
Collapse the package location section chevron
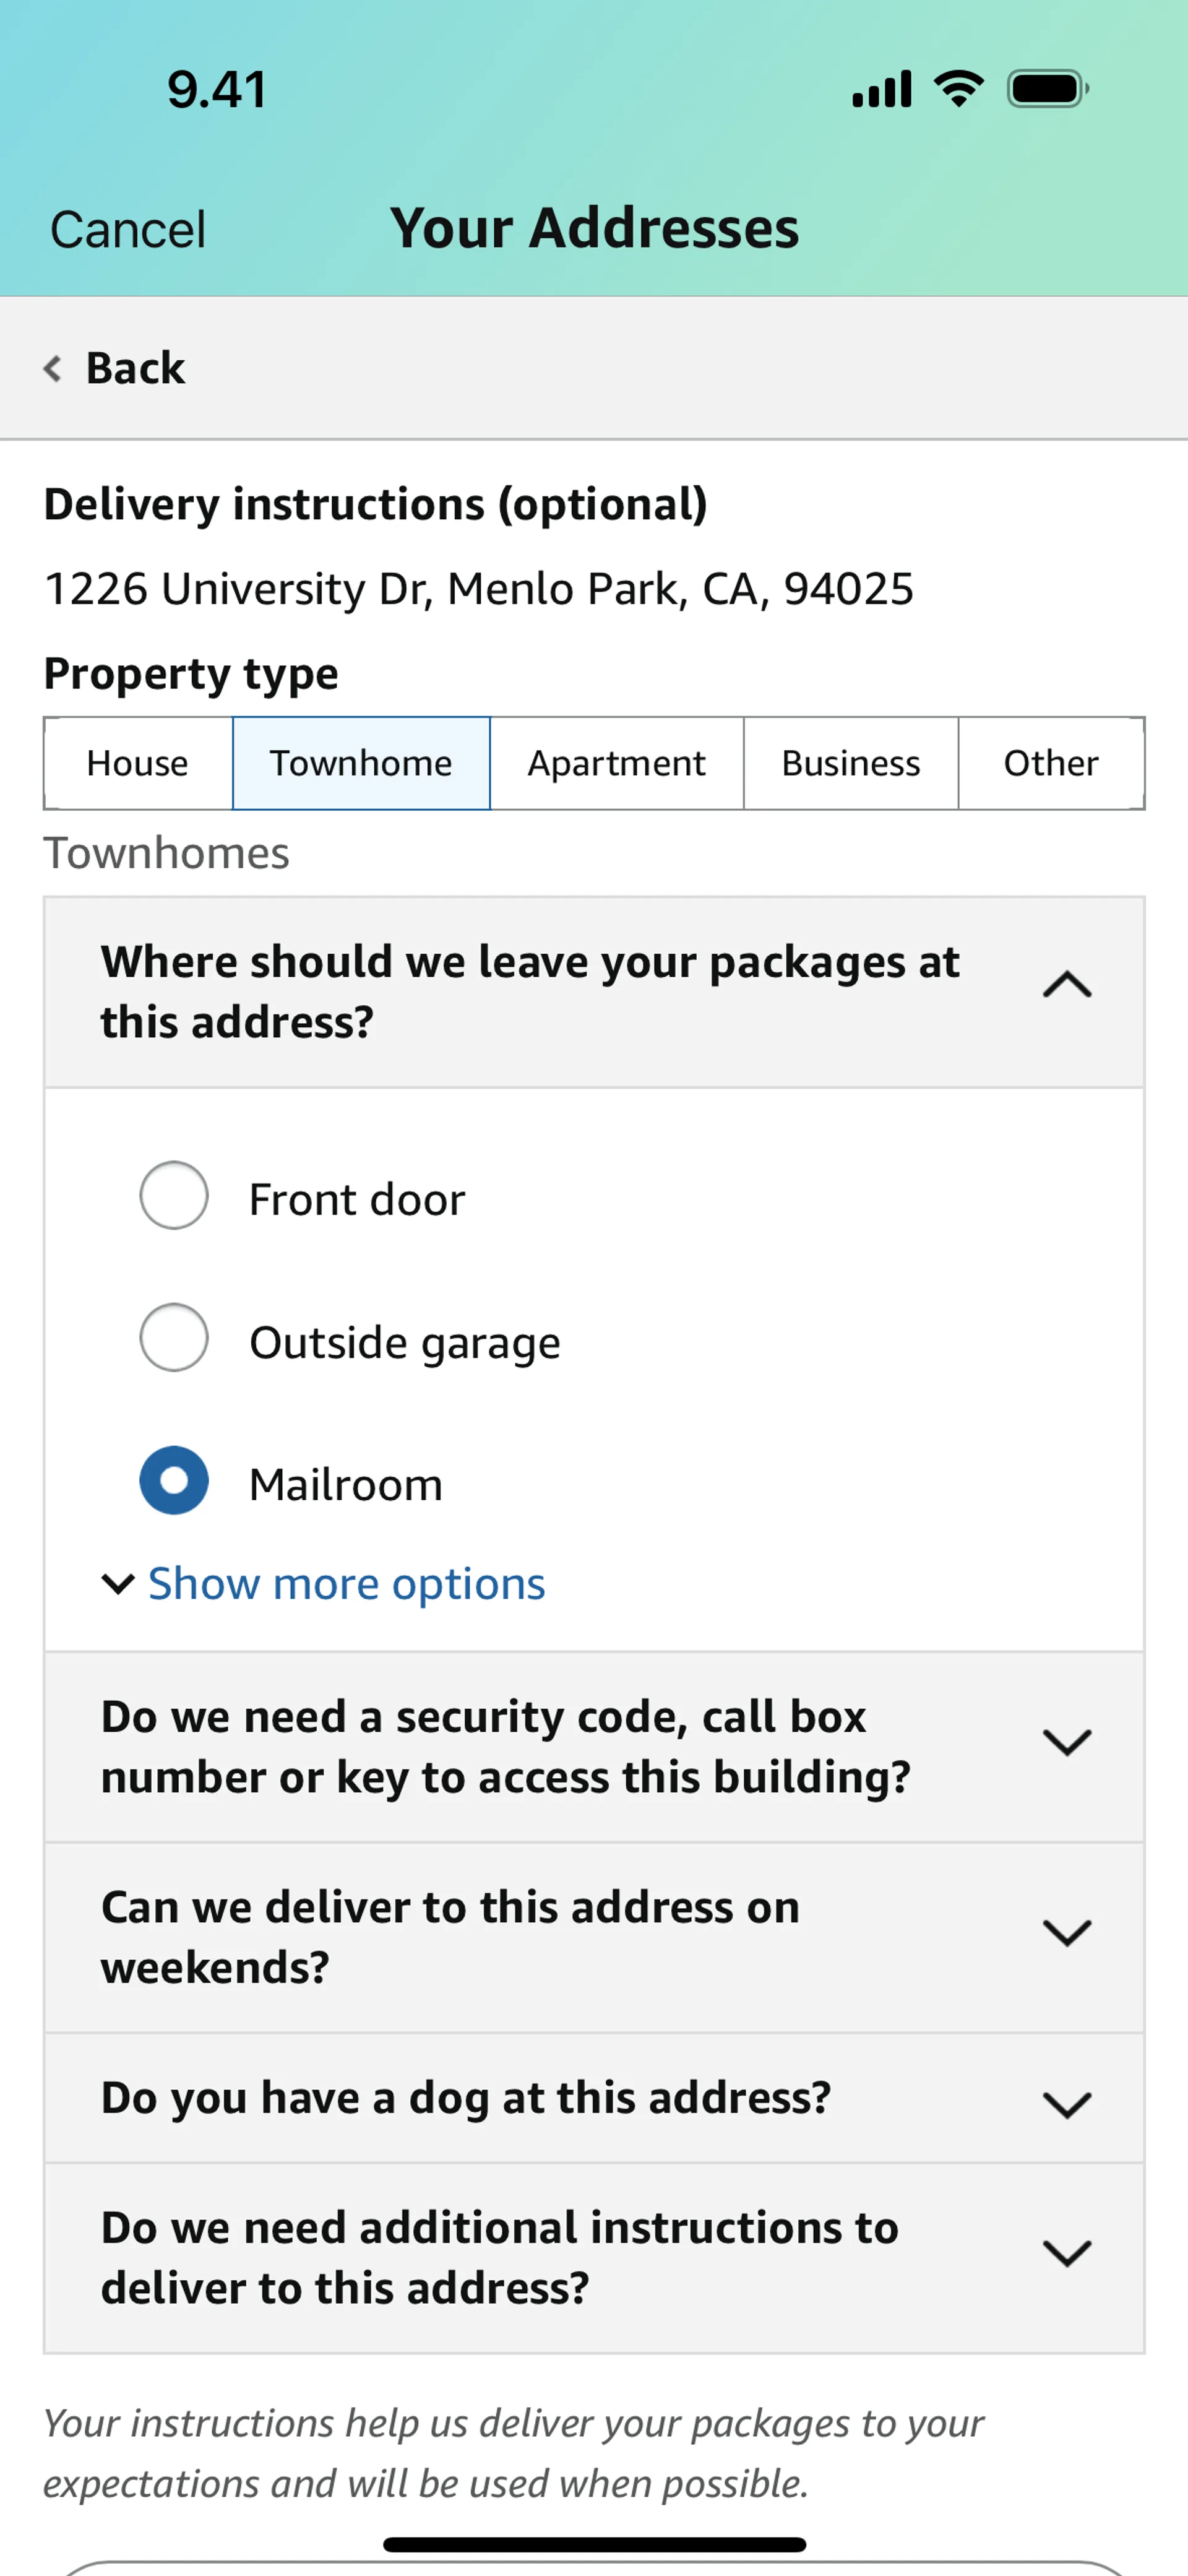pyautogui.click(x=1067, y=985)
